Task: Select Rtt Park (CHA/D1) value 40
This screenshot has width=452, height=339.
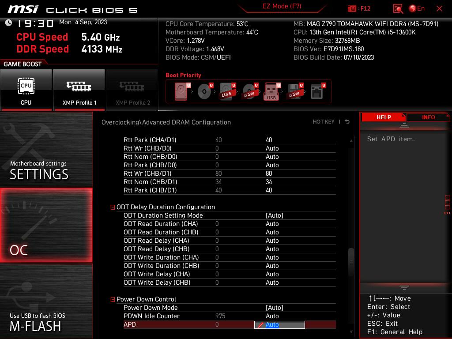Action: (x=269, y=140)
